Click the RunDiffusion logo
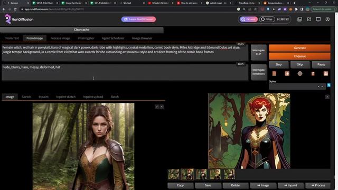338x190 pixels. click(x=19, y=19)
